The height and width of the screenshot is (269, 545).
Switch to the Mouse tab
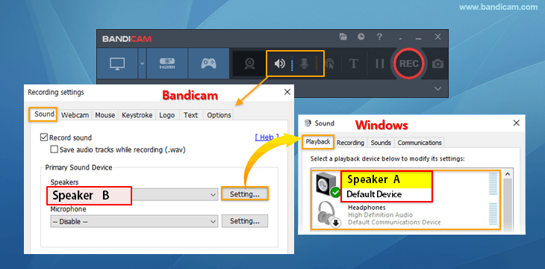(105, 115)
